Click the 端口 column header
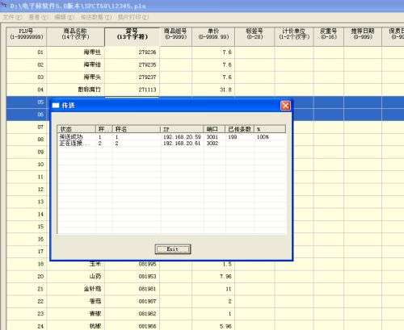The width and height of the screenshot is (404, 330). pos(214,129)
